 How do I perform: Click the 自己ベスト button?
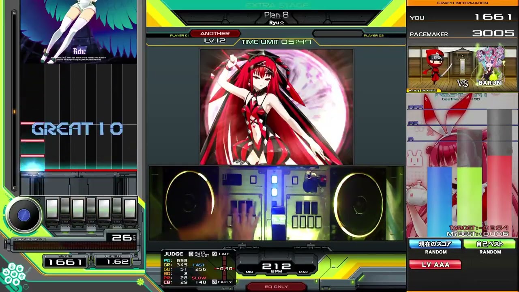click(490, 244)
